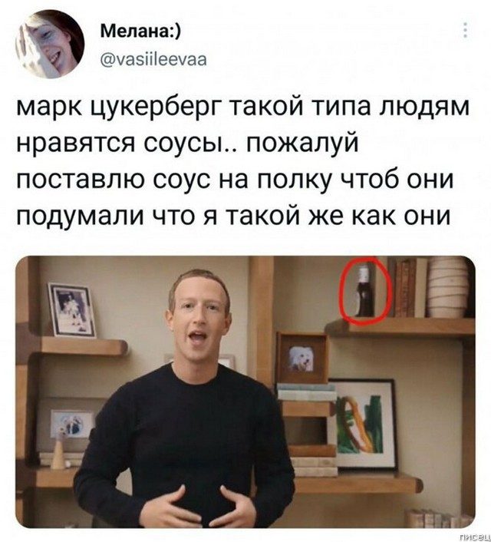Open the attached photo in the tweet

245,392
